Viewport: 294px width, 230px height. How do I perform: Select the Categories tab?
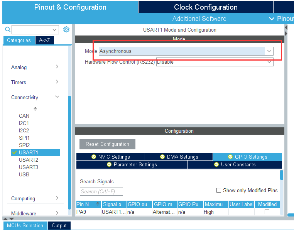(x=19, y=41)
